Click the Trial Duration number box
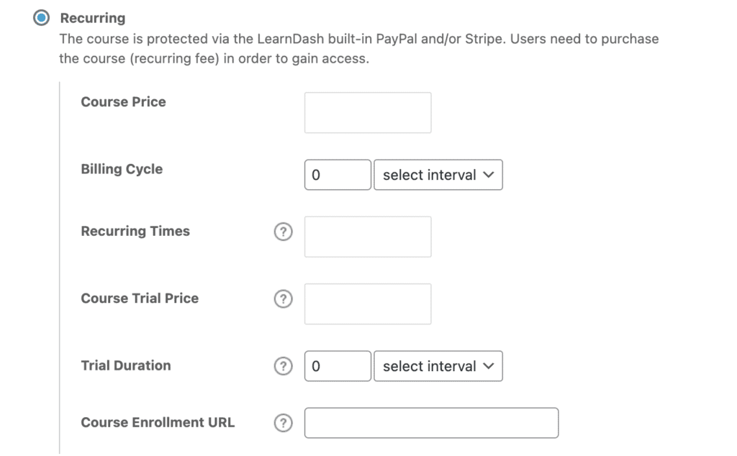This screenshot has width=737, height=456. 337,366
